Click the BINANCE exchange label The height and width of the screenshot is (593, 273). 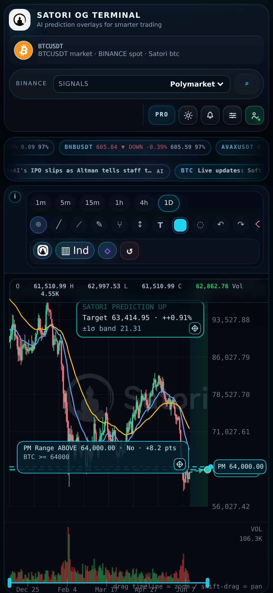point(31,83)
